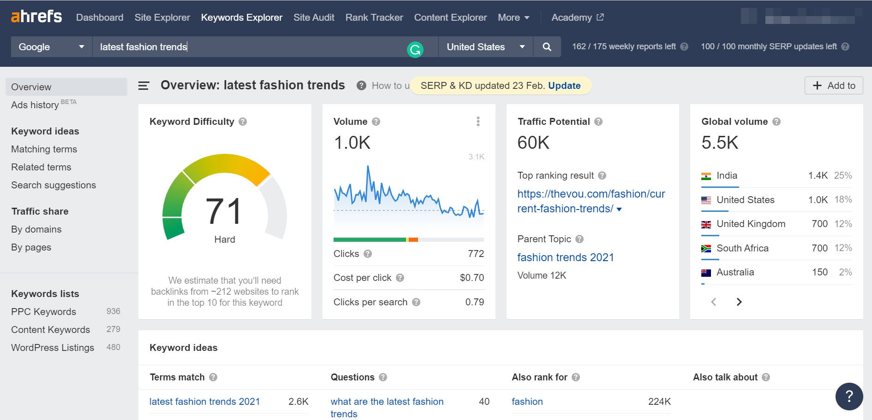Click the Grammarly icon in search field
This screenshot has width=872, height=420.
(415, 49)
